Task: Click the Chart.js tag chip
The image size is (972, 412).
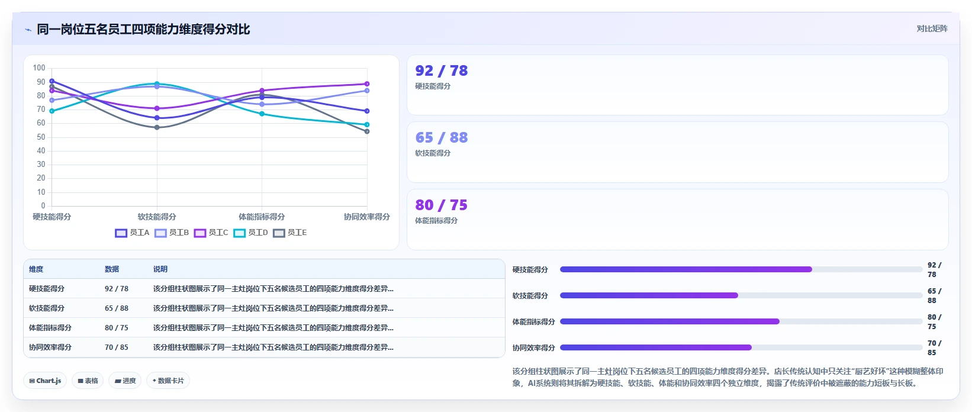Action: coord(45,381)
